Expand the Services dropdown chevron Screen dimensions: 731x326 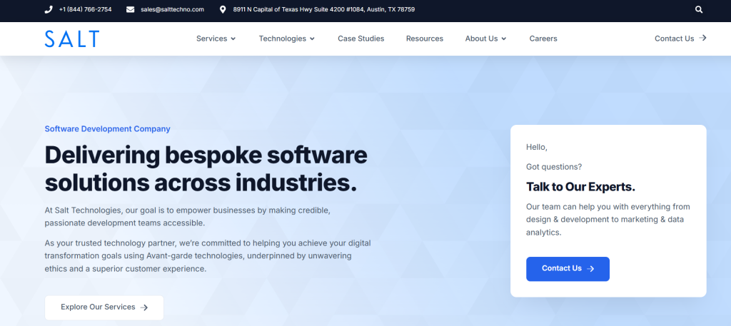click(x=233, y=39)
